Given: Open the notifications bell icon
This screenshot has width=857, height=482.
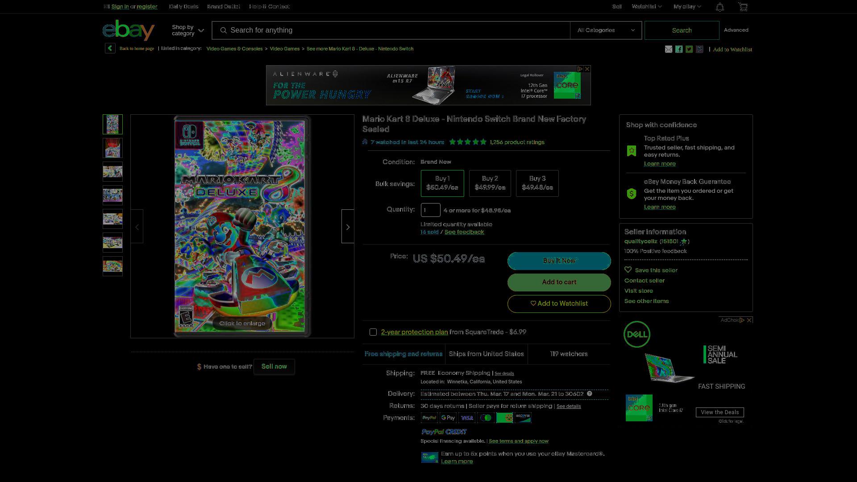Looking at the screenshot, I should (720, 7).
